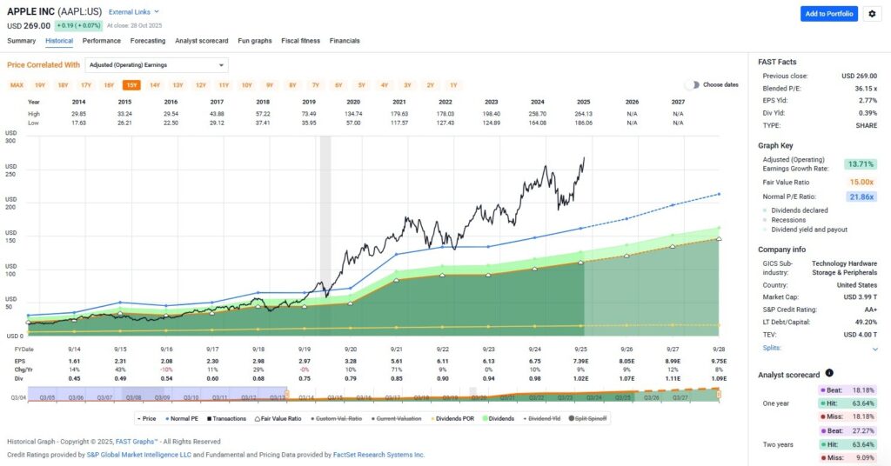
Task: Click the Fair Value Ratio legend triangle
Action: [258, 418]
